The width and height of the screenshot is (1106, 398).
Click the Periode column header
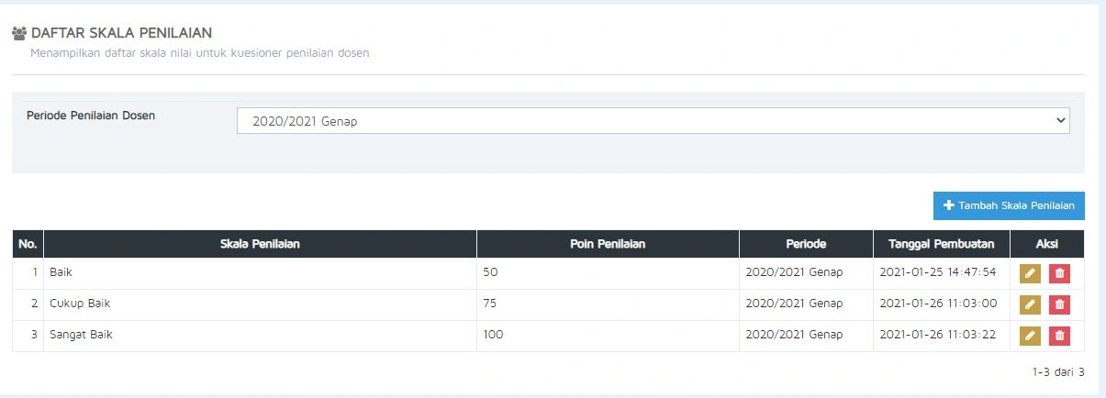(806, 244)
